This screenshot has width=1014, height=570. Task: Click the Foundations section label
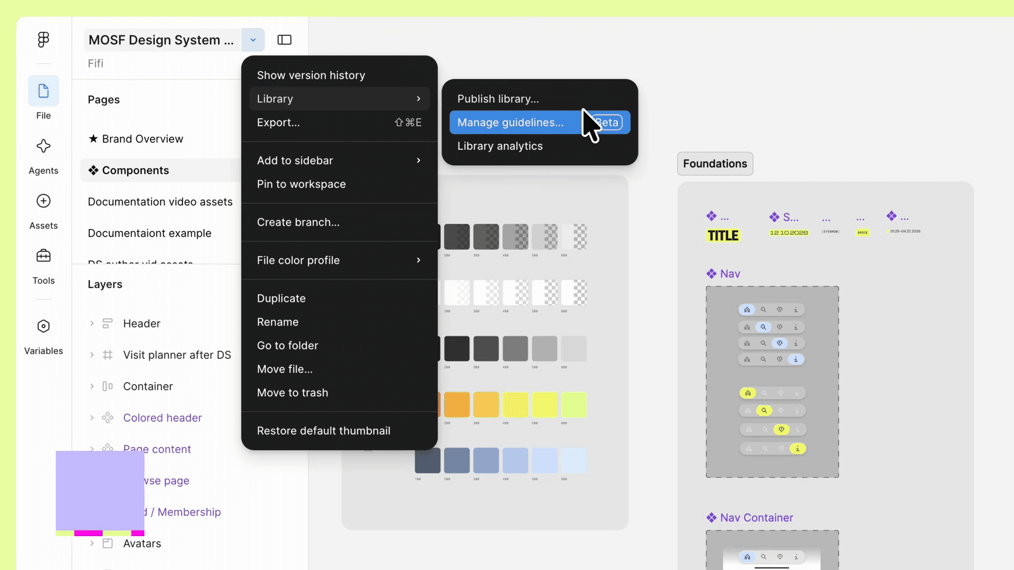715,164
